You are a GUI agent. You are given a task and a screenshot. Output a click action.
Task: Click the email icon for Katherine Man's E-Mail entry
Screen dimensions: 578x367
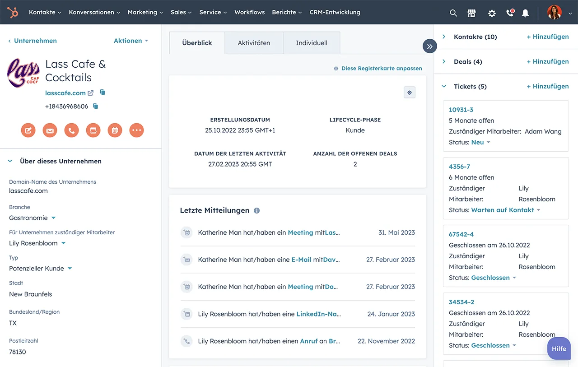186,260
